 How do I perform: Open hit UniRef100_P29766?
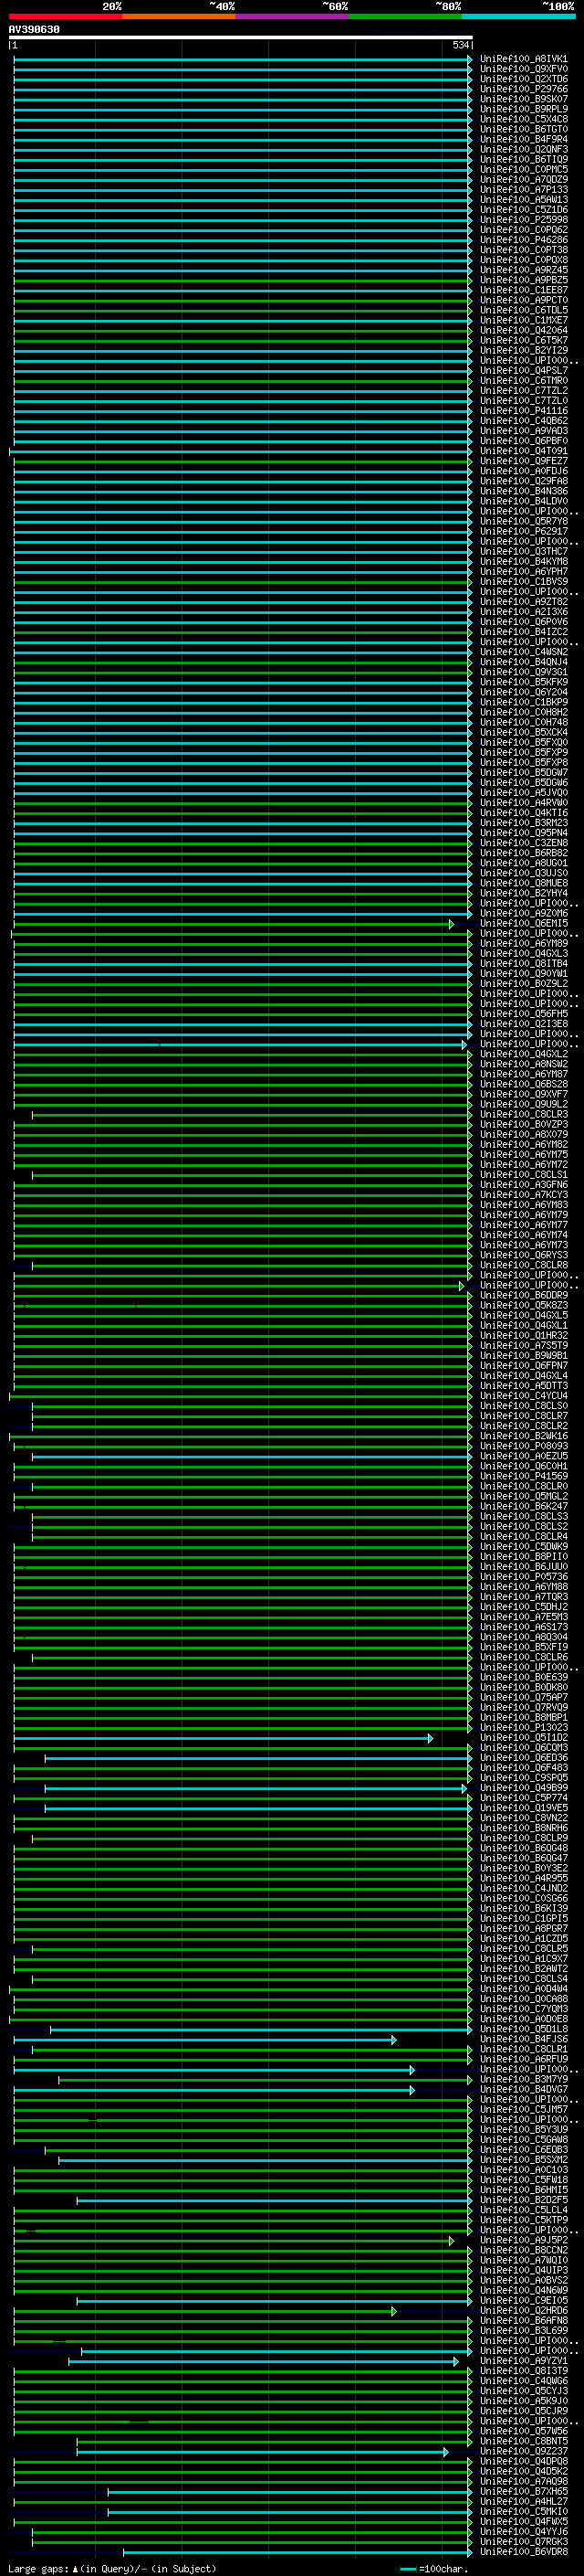point(523,89)
